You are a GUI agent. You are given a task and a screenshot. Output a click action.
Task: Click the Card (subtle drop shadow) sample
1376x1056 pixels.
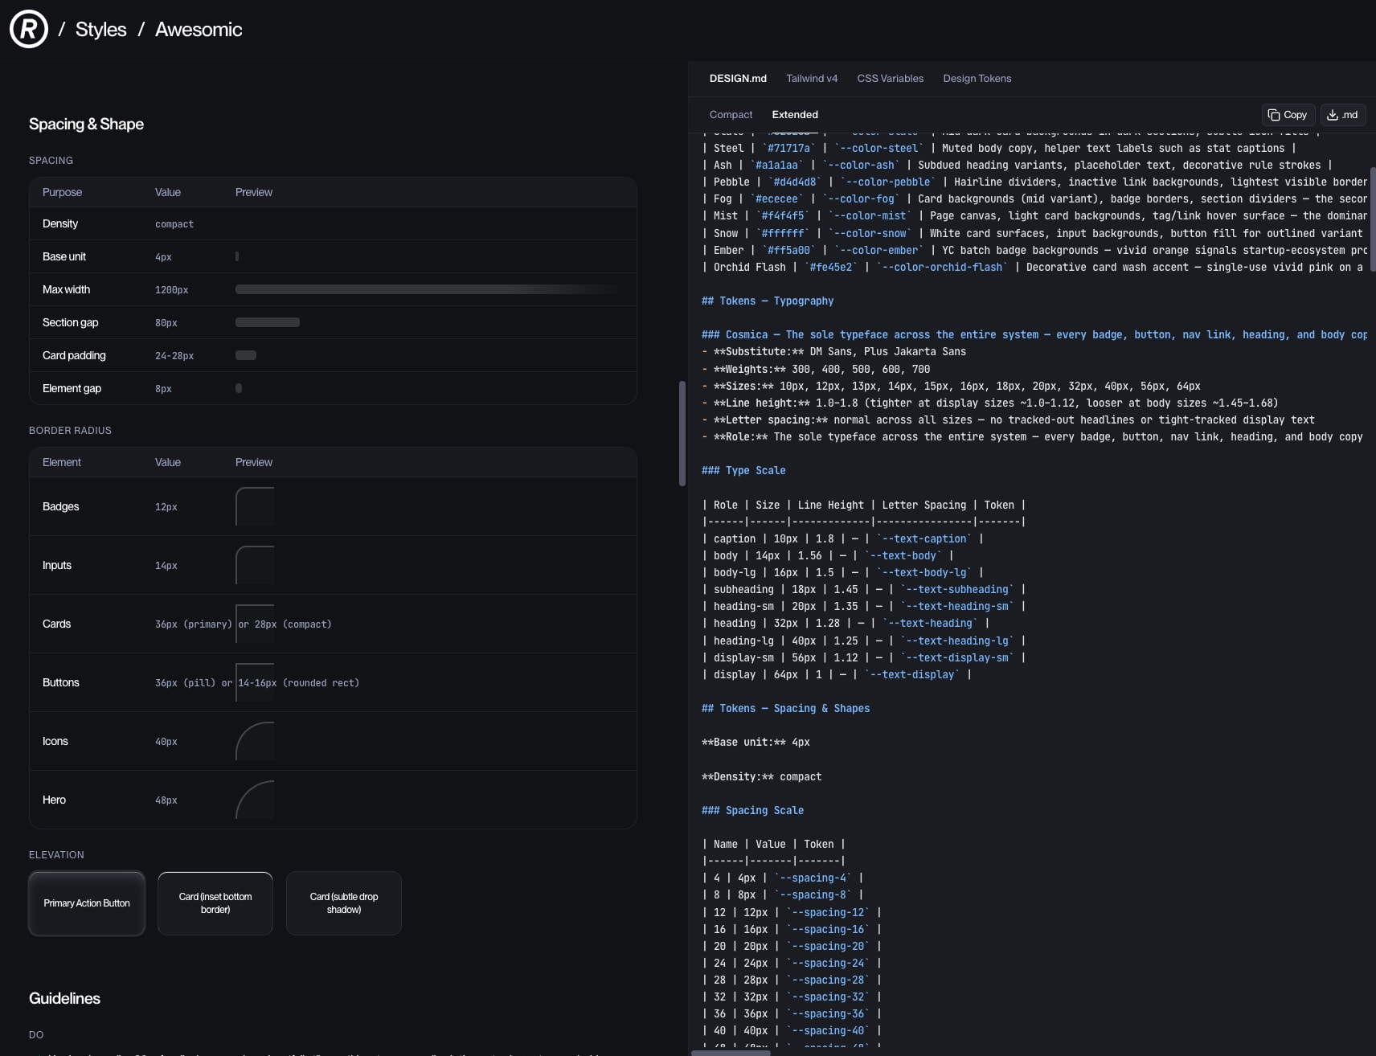[344, 903]
